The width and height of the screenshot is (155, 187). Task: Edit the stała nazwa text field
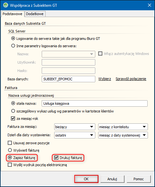(95, 103)
